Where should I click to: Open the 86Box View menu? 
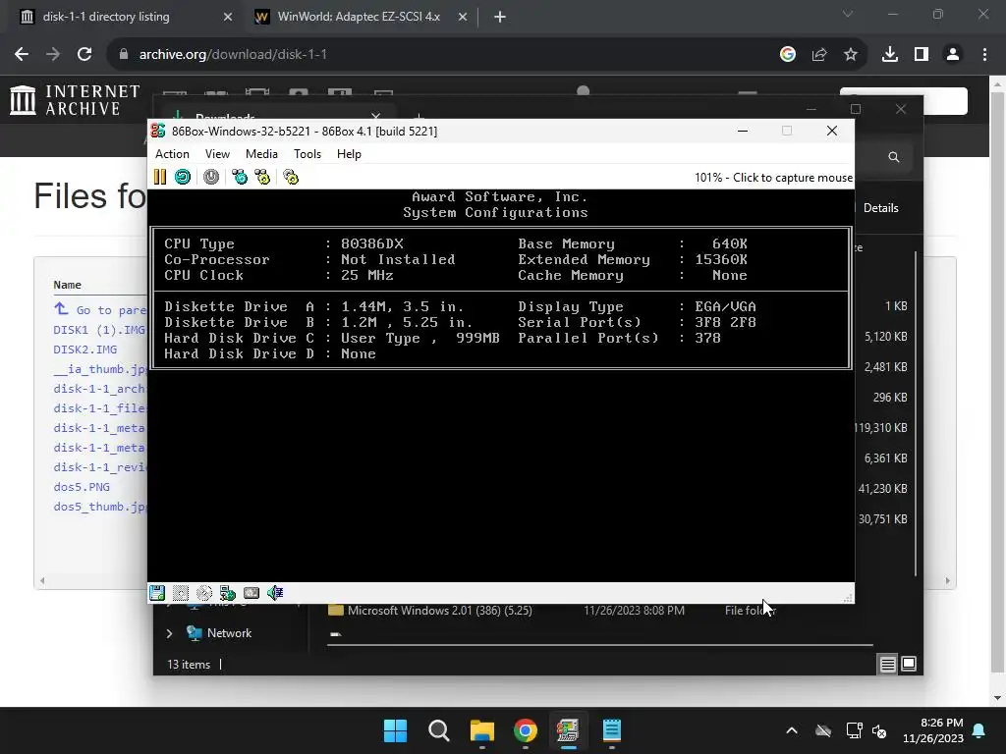click(217, 154)
